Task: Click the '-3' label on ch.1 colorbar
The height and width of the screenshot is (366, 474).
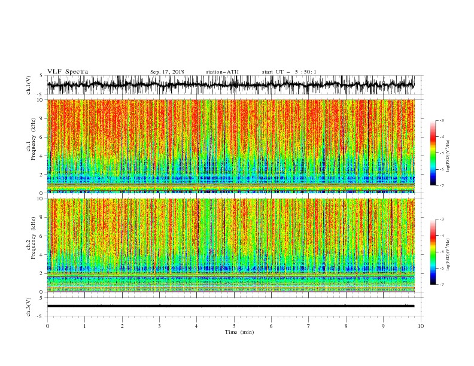Action: tap(442, 120)
